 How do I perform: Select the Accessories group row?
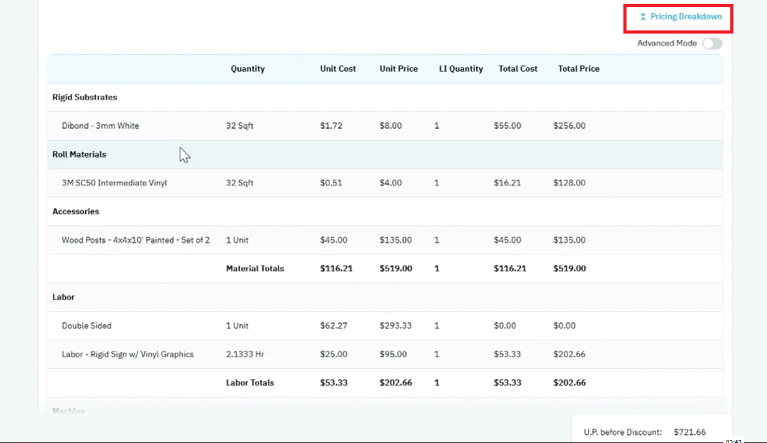click(385, 212)
